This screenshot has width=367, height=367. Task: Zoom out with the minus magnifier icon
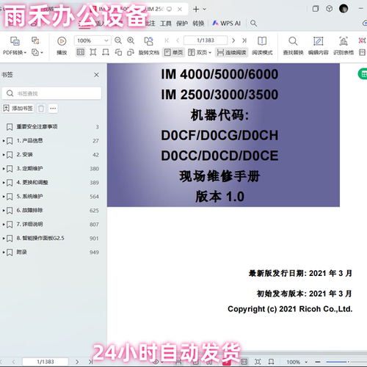pos(118,40)
